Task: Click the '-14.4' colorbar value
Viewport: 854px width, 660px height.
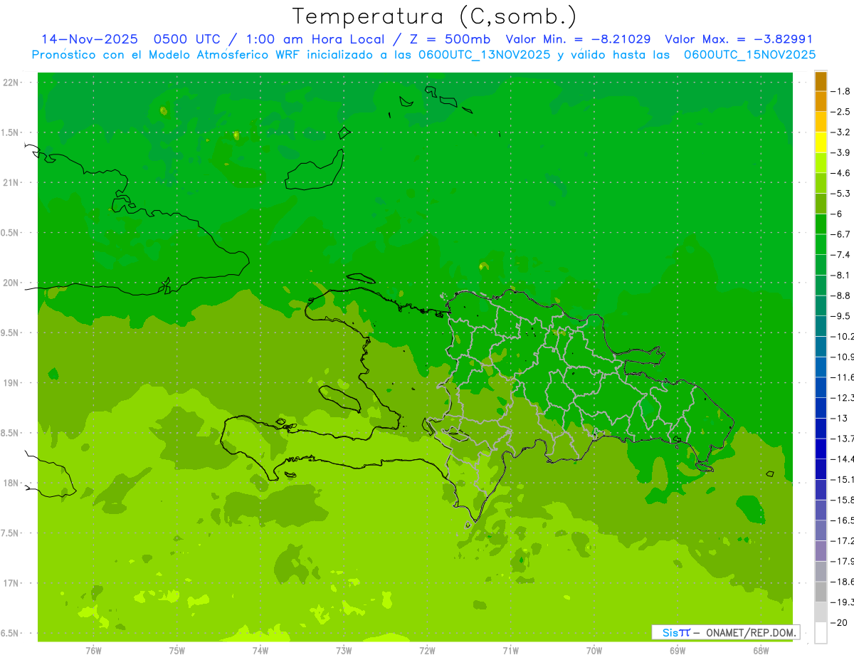Action: [x=843, y=459]
